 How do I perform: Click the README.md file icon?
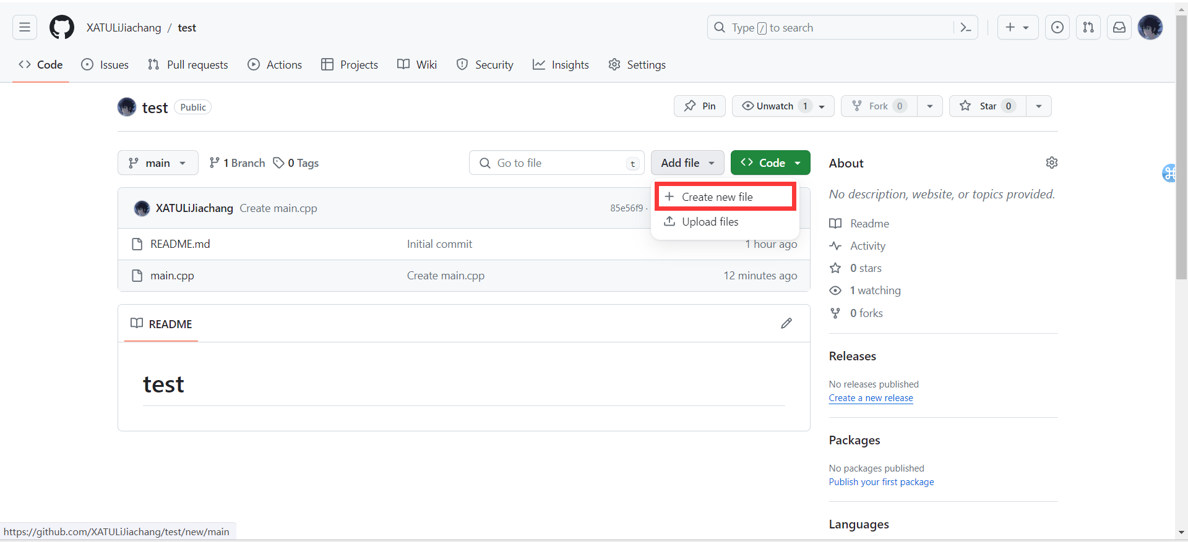pyautogui.click(x=137, y=244)
